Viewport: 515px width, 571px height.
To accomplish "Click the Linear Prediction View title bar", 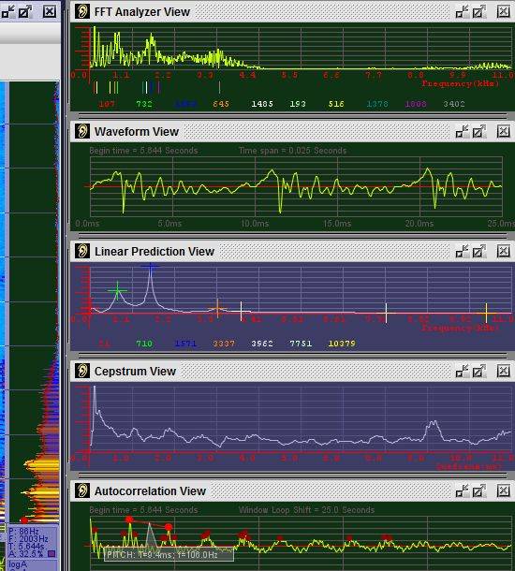I will (x=291, y=251).
